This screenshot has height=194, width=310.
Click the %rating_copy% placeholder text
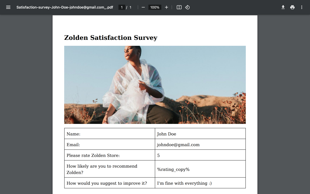pos(173,169)
